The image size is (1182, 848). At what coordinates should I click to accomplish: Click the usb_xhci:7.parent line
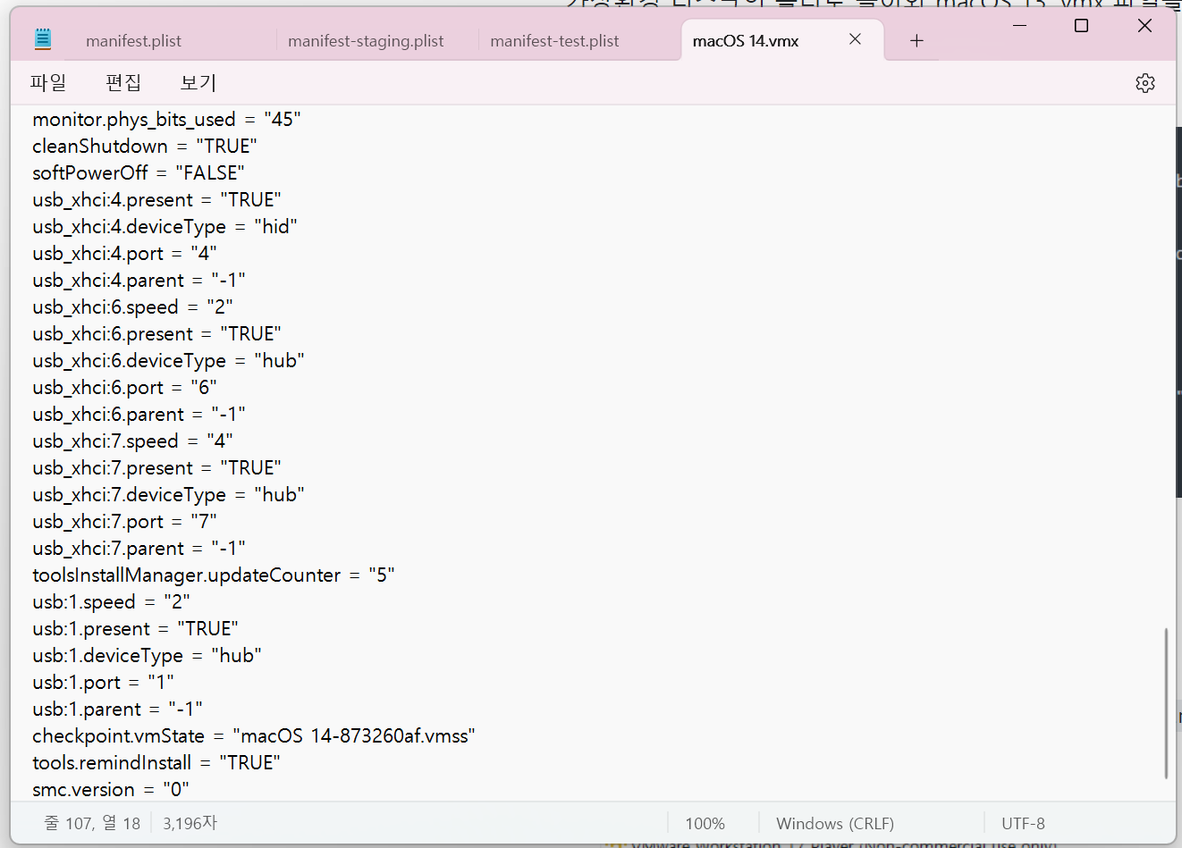[x=139, y=549]
